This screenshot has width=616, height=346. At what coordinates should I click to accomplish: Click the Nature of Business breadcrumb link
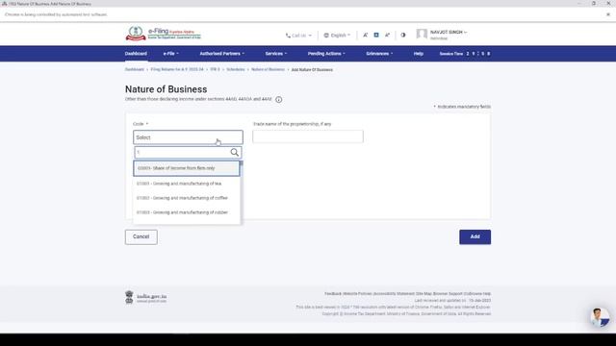[x=268, y=69]
